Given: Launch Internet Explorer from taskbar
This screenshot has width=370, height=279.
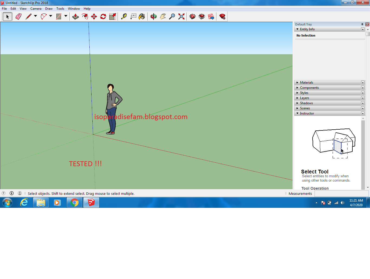Looking at the screenshot, I should [24, 202].
